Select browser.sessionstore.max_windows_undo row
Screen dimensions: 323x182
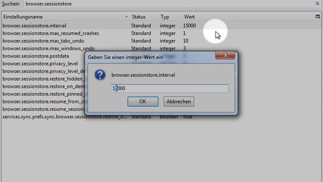[x=161, y=49]
